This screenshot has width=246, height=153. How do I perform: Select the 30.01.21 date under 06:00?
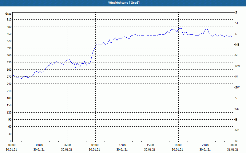pyautogui.click(x=67, y=149)
